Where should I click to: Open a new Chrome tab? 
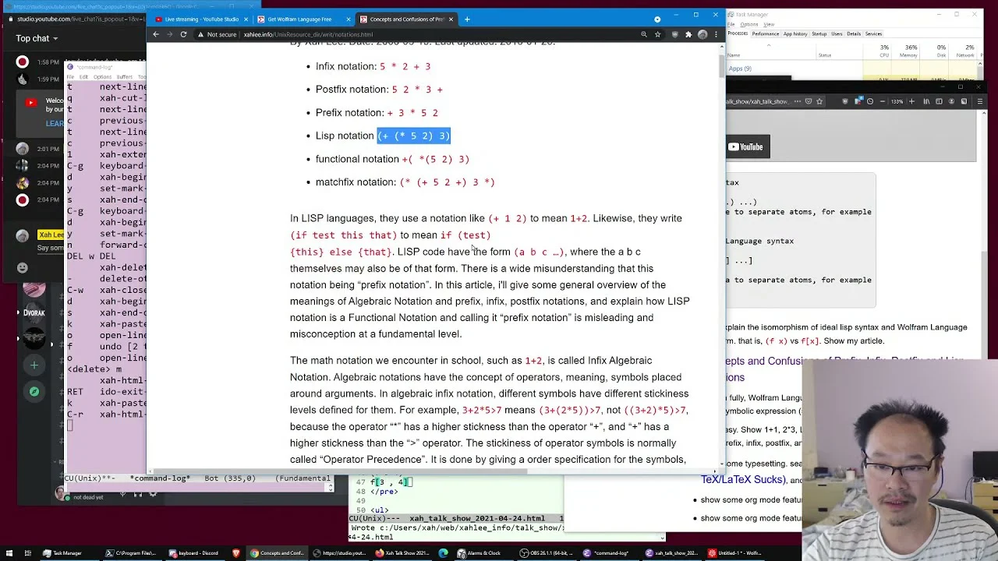tap(467, 19)
